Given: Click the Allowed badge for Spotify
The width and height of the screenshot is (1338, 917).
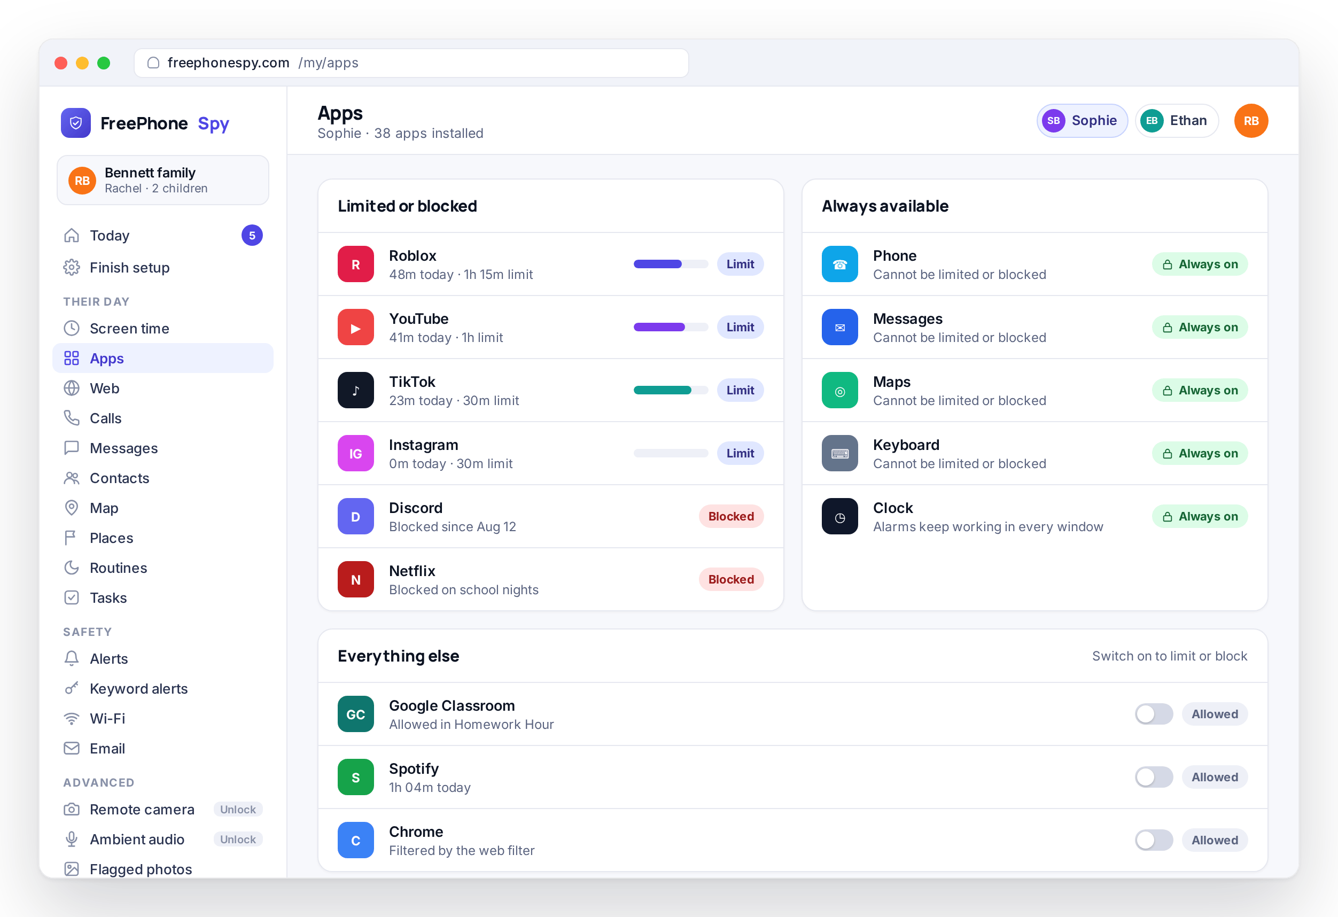Looking at the screenshot, I should [1215, 778].
